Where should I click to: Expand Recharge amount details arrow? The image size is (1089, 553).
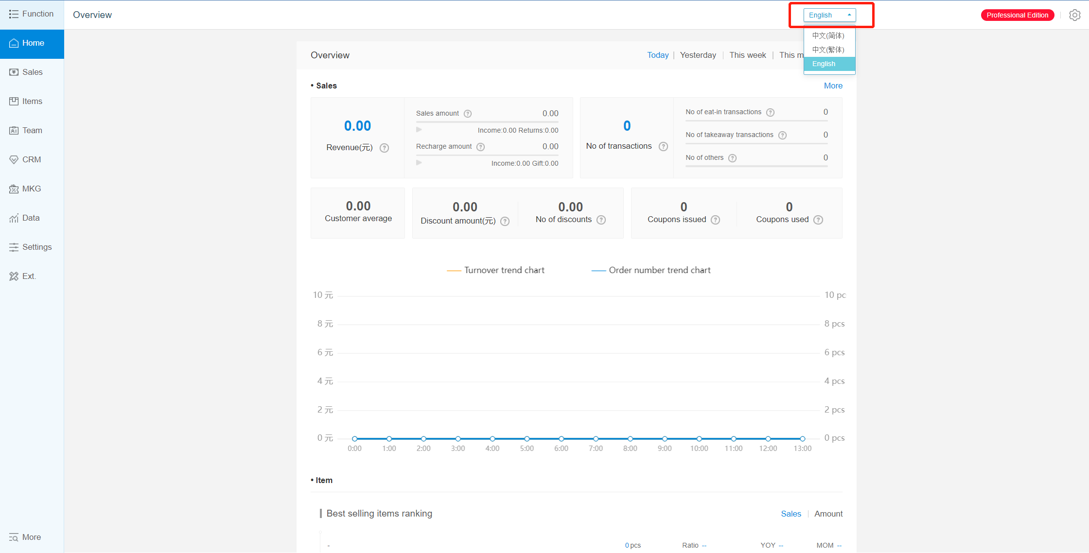point(419,163)
